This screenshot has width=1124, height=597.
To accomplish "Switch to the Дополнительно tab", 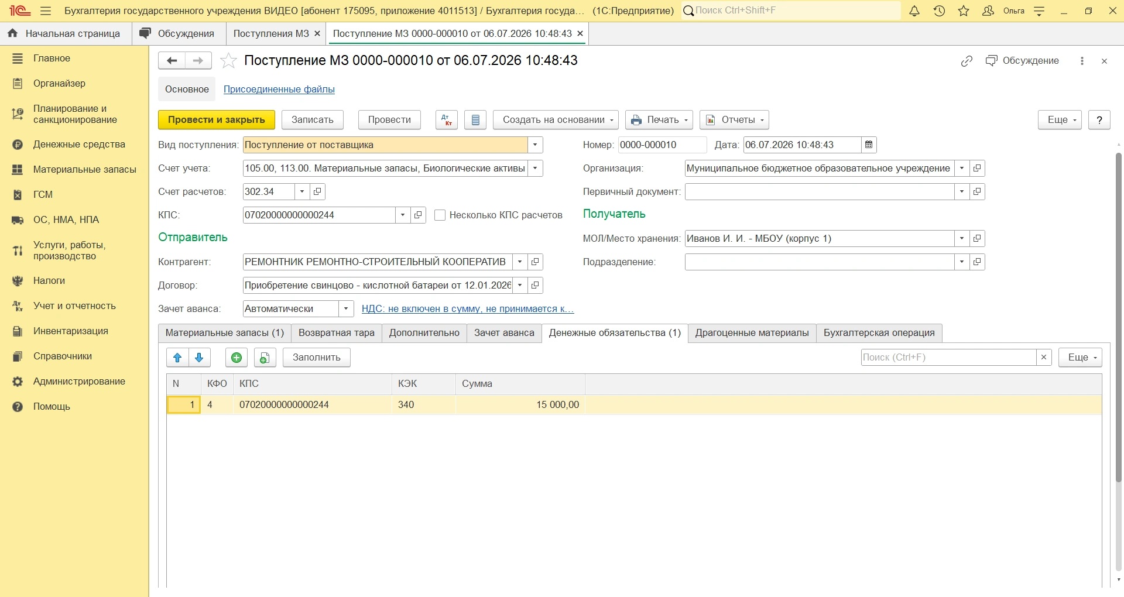I will 424,333.
